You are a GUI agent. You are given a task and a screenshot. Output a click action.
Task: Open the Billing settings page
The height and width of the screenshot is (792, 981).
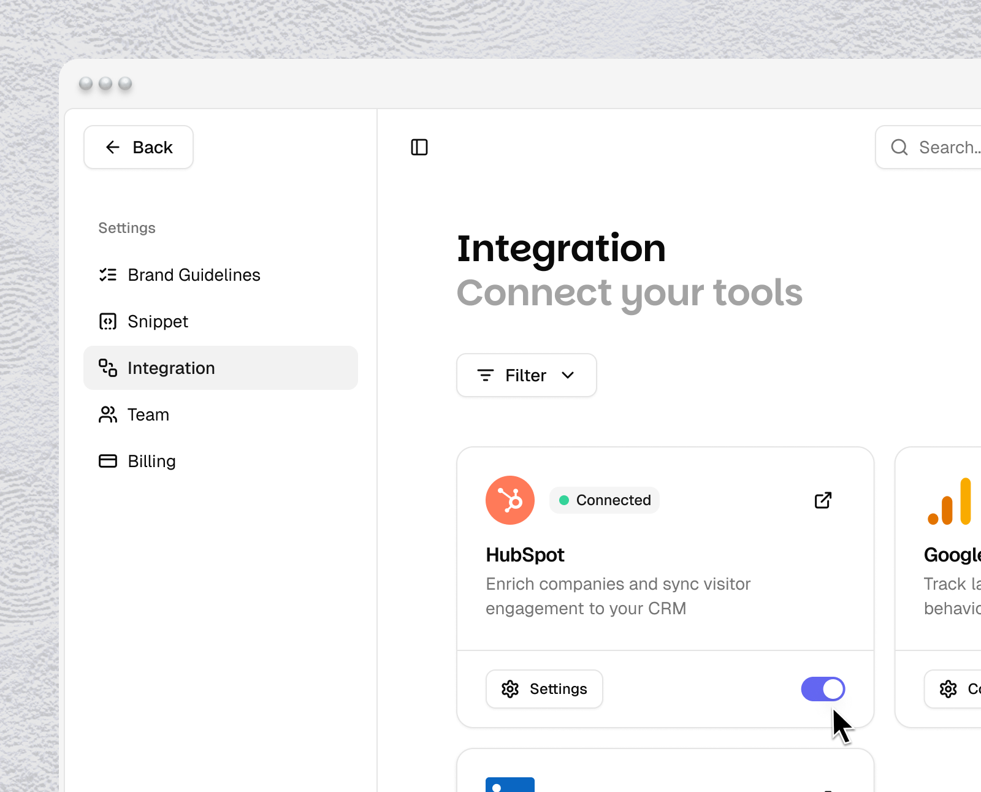221,461
